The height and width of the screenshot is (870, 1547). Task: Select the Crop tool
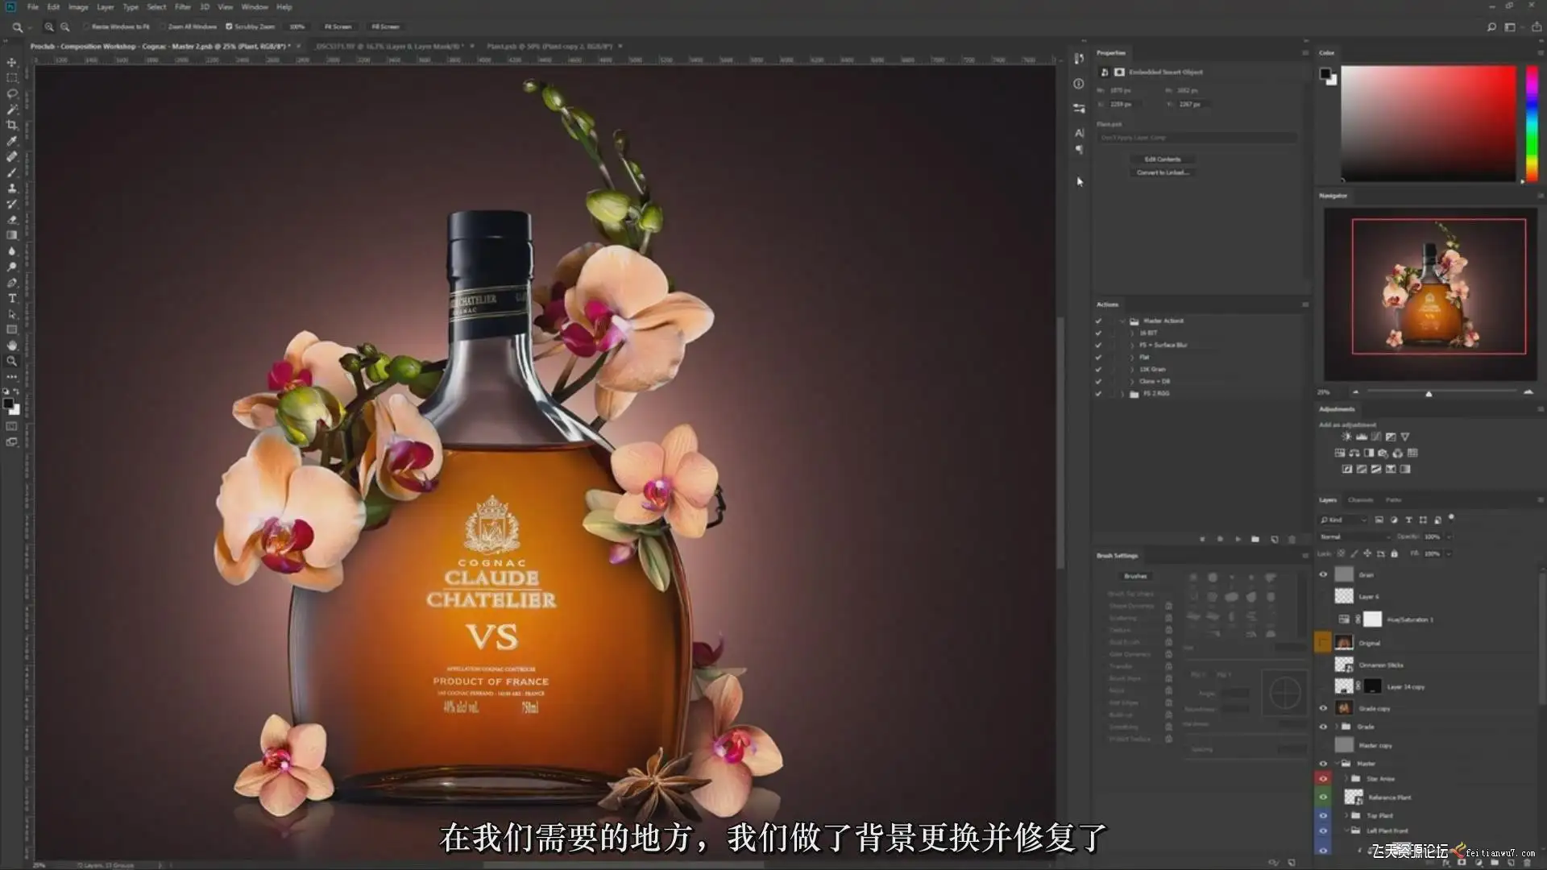pyautogui.click(x=11, y=125)
